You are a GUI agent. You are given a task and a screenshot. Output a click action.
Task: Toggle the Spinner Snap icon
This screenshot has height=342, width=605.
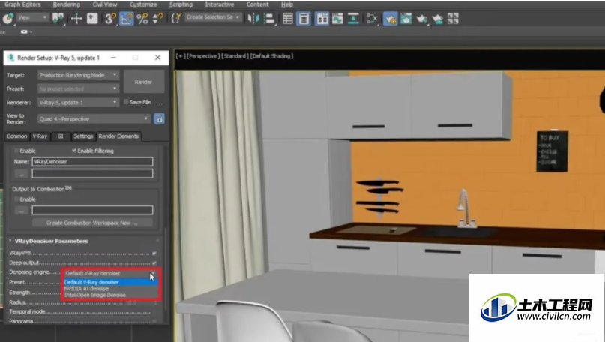point(157,18)
